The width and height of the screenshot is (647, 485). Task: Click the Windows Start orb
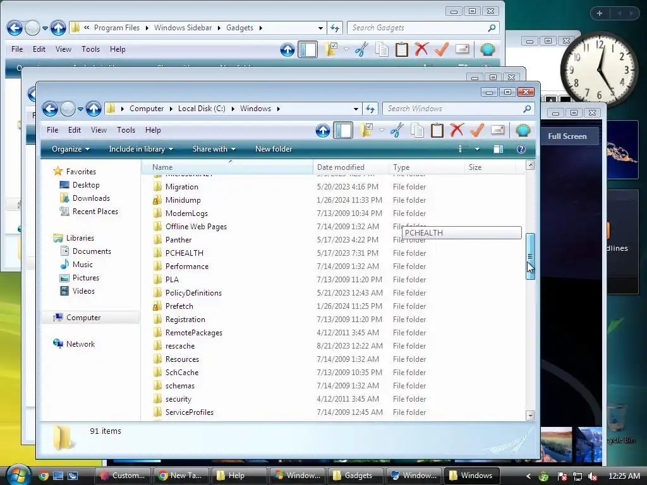tap(18, 475)
